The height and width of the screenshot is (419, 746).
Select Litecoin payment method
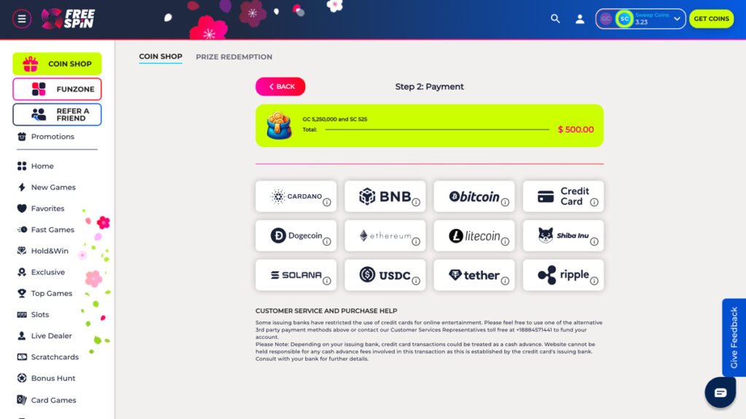click(474, 236)
